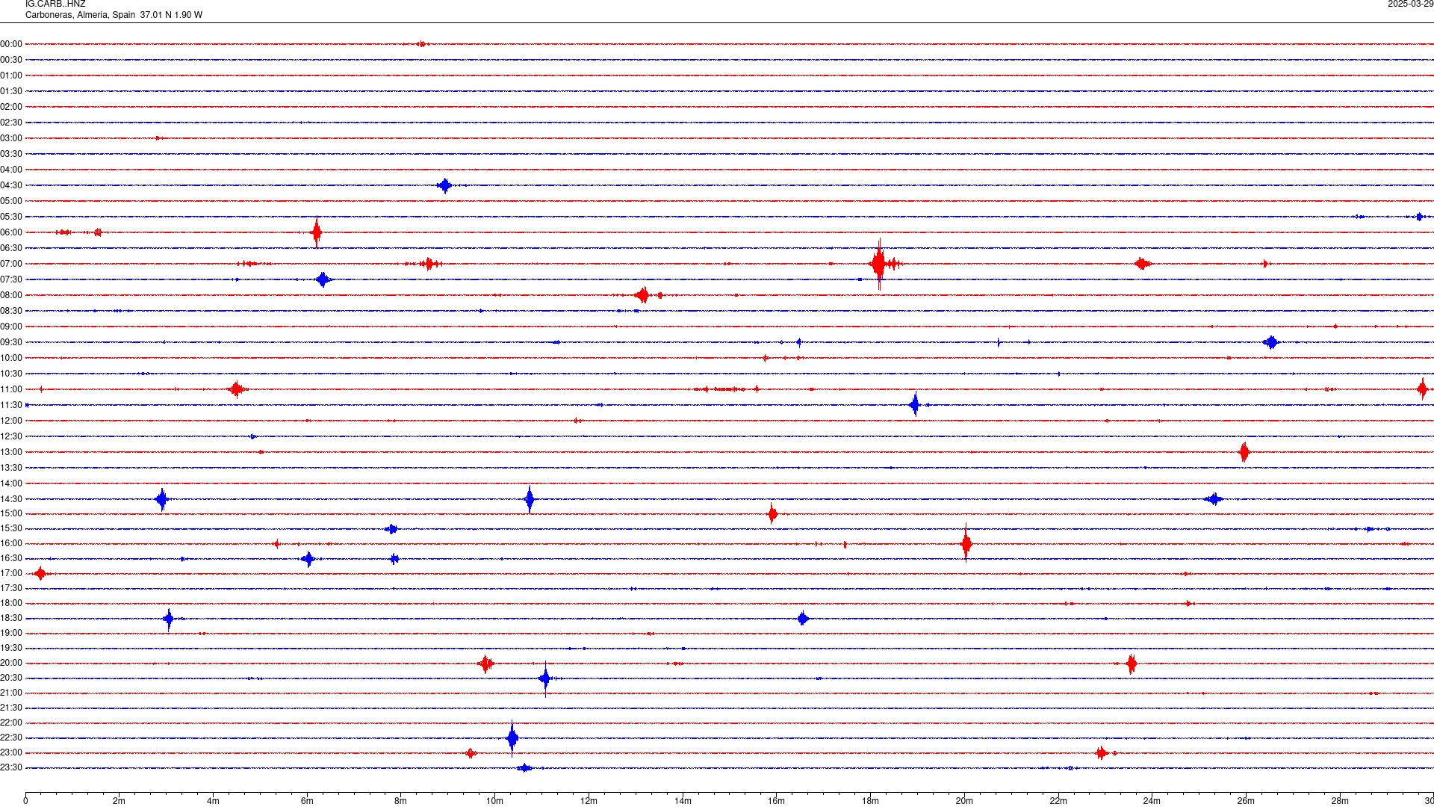Viewport: 1434px width, 807px height.
Task: Click the large red event on 08:00 trace
Action: click(642, 295)
